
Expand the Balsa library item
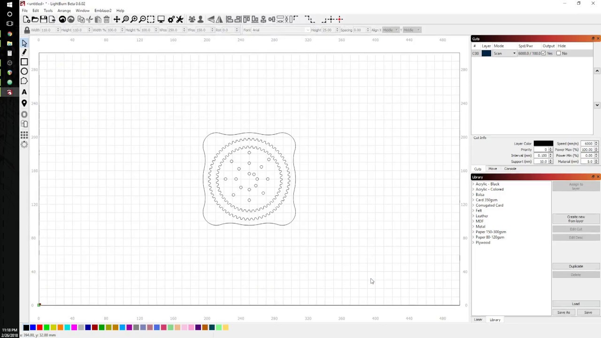(x=473, y=194)
